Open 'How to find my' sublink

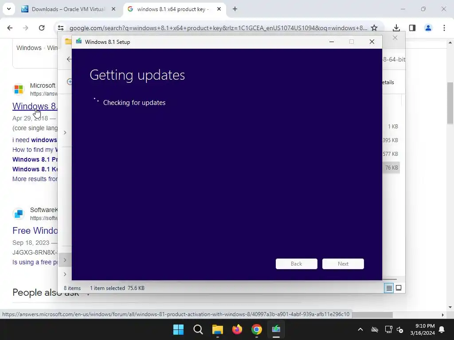pos(35,150)
